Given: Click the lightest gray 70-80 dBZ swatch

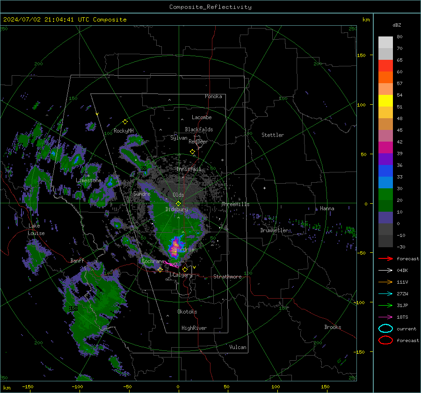Looking at the screenshot, I should [385, 43].
